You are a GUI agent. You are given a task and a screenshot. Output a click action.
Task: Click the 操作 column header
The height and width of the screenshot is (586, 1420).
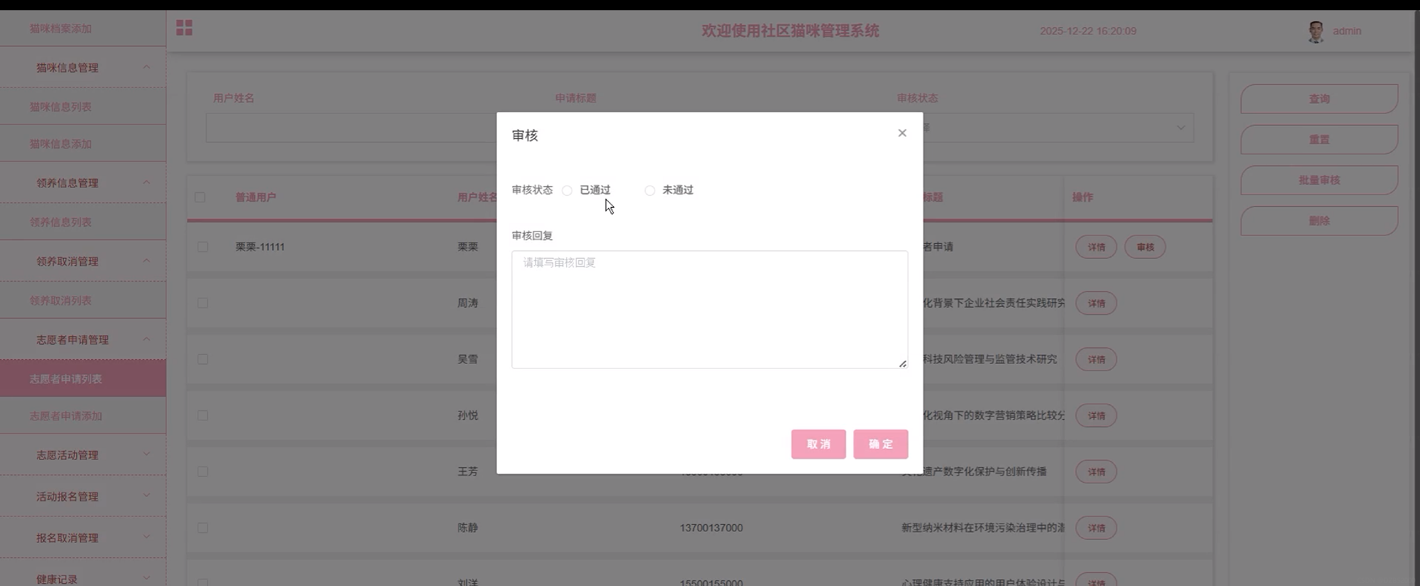point(1082,197)
